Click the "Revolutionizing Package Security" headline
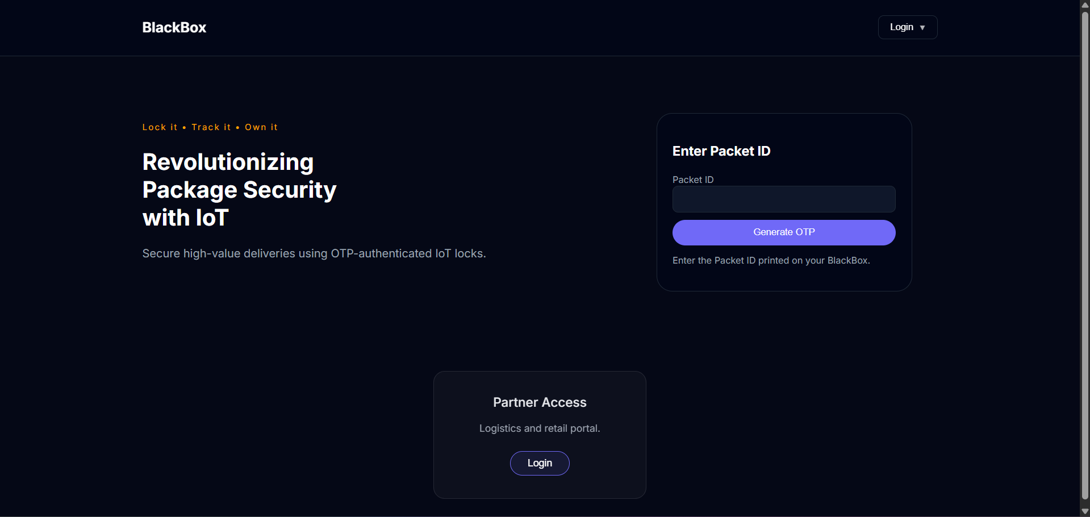1090x517 pixels. click(x=239, y=176)
